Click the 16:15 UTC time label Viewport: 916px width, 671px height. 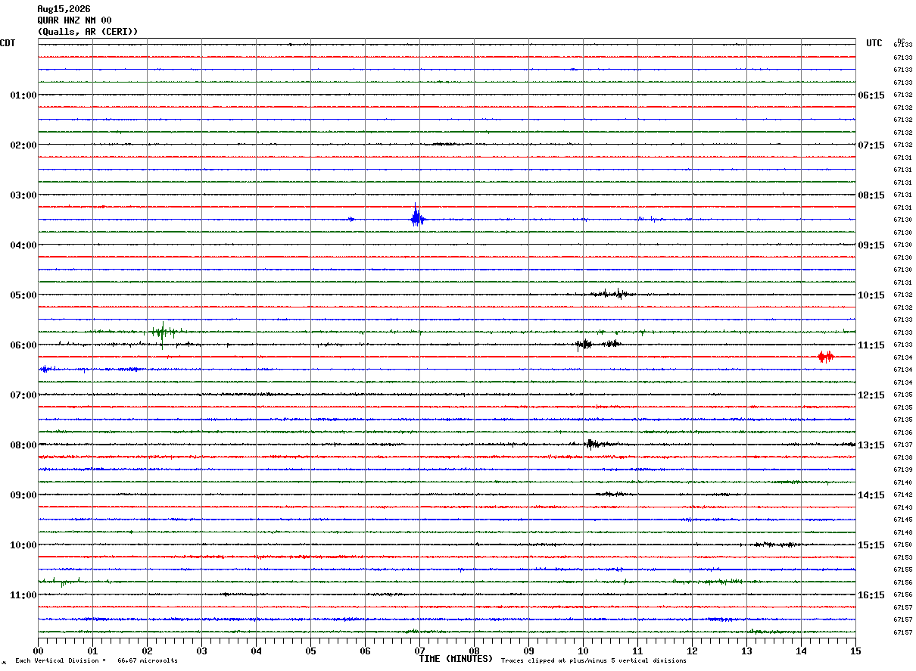click(871, 595)
